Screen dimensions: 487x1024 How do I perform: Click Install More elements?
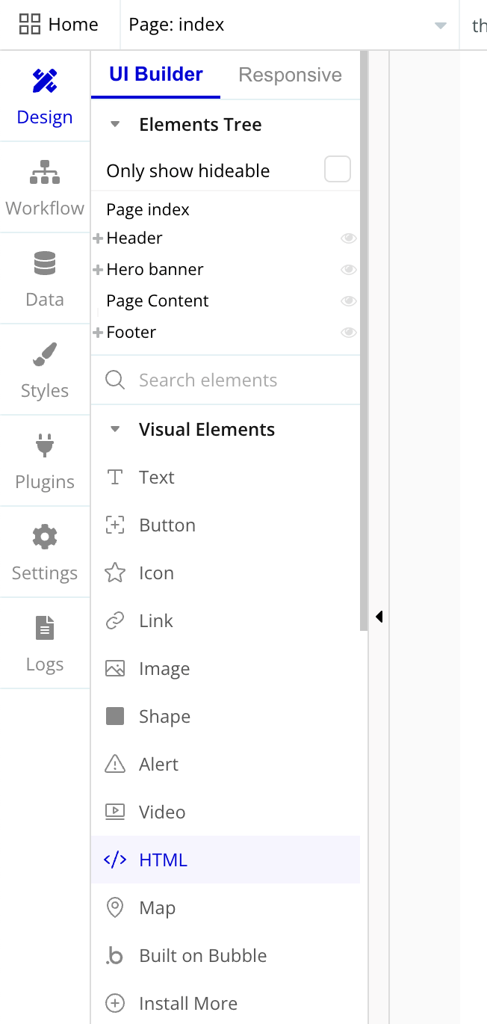[x=187, y=1003]
